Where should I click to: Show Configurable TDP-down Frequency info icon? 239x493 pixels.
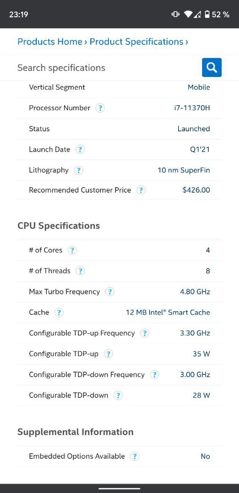[154, 375]
